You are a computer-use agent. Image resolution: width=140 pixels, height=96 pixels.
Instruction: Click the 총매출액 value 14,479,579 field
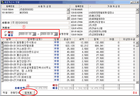tap(37, 88)
